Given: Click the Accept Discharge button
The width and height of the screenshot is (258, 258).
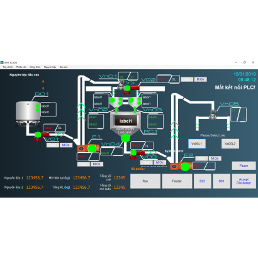Looking at the screenshot, I should pos(244,181).
